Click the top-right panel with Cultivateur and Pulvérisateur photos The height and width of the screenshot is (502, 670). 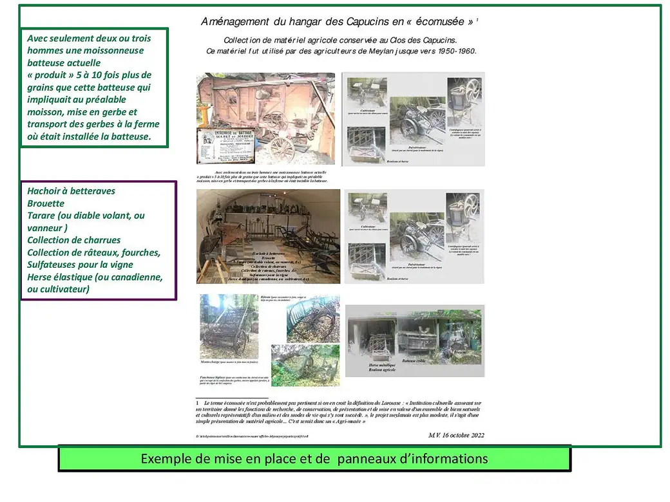(x=414, y=119)
